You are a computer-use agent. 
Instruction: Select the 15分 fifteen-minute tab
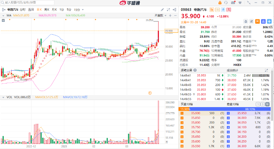(x=77, y=10)
